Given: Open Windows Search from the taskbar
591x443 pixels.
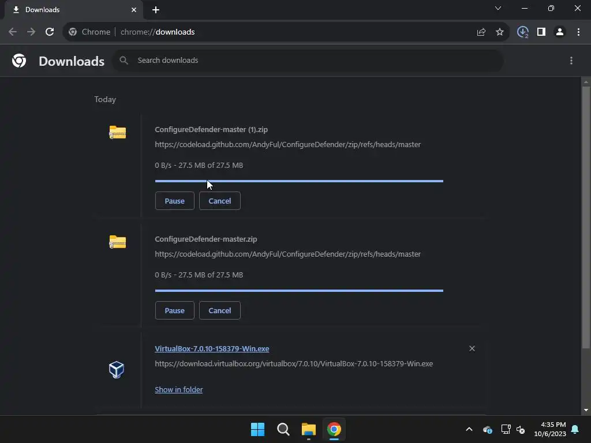Looking at the screenshot, I should (283, 429).
